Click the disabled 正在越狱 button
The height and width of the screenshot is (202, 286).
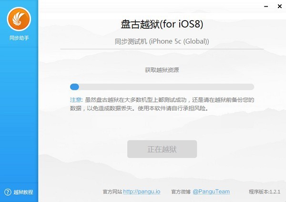pyautogui.click(x=162, y=149)
